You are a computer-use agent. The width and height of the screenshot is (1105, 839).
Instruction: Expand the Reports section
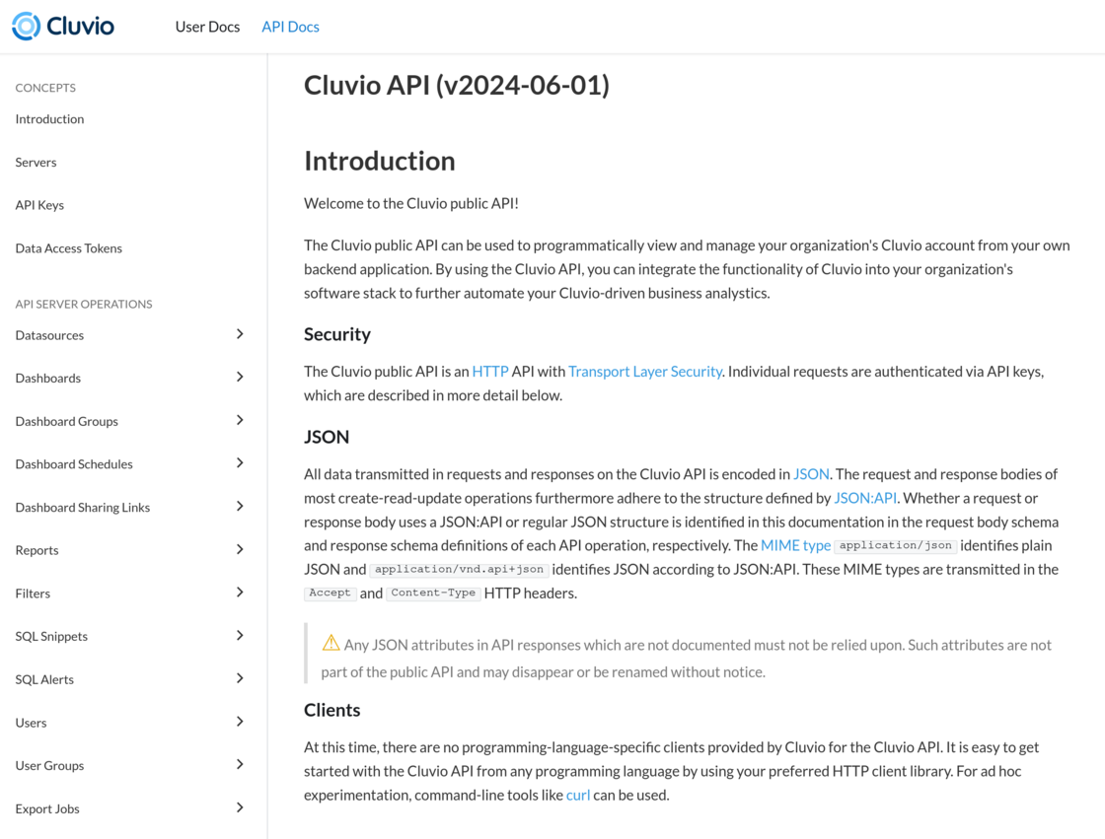click(x=239, y=549)
